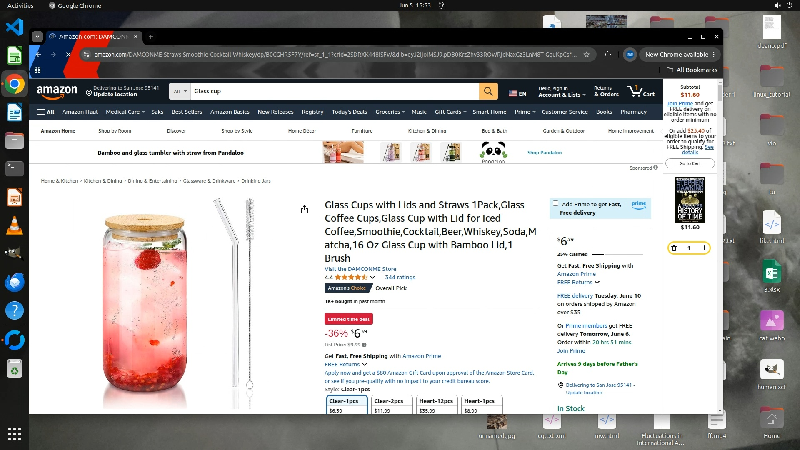Visit the DAMCONME Store link
This screenshot has height=450, width=800.
tap(360, 269)
